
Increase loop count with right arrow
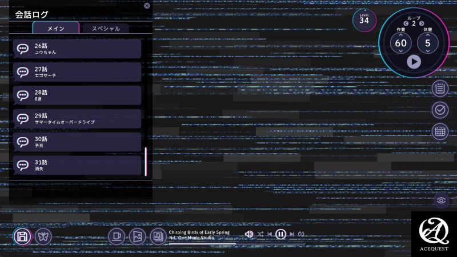pos(421,23)
